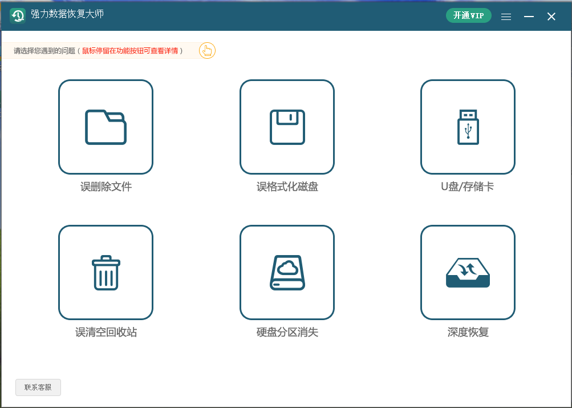Click the folder icon for deleted file recovery
This screenshot has width=572, height=408.
pos(106,127)
